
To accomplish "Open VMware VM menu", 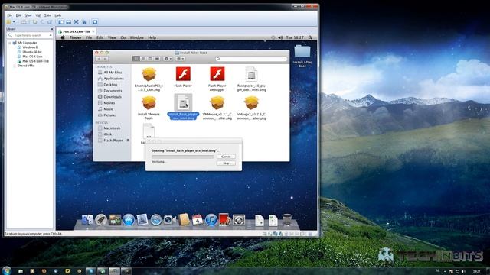I will click(x=38, y=15).
